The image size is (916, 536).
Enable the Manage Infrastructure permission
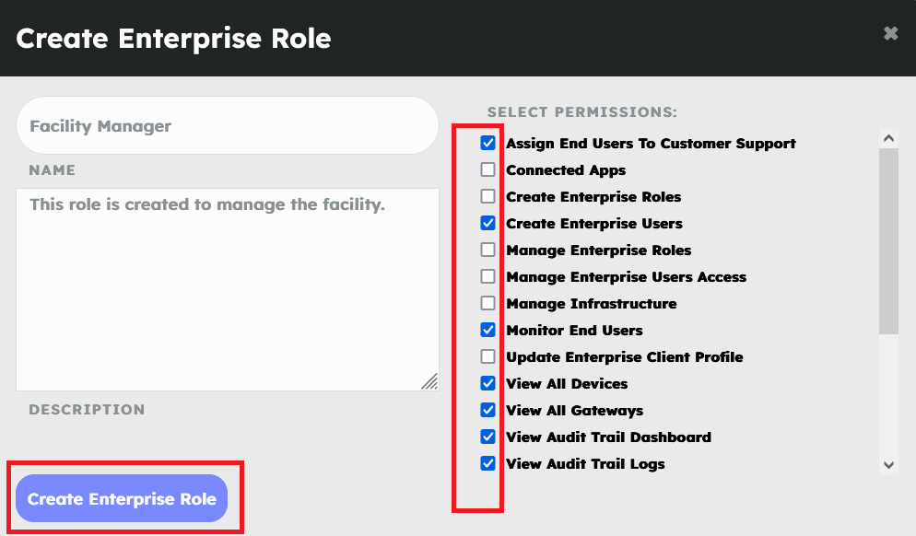tap(488, 304)
